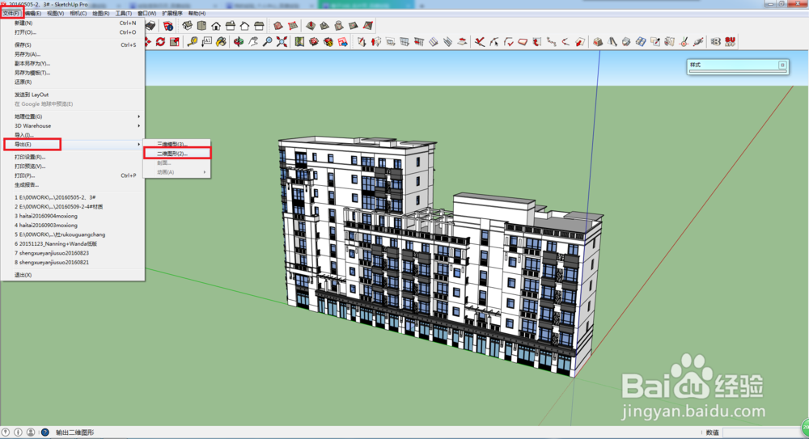The height and width of the screenshot is (439, 809).
Task: Select the Tape Measure tool
Action: point(192,42)
